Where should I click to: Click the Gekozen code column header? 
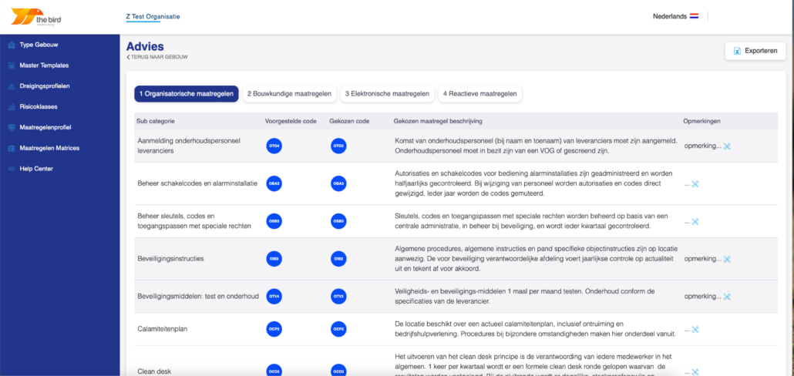point(349,122)
